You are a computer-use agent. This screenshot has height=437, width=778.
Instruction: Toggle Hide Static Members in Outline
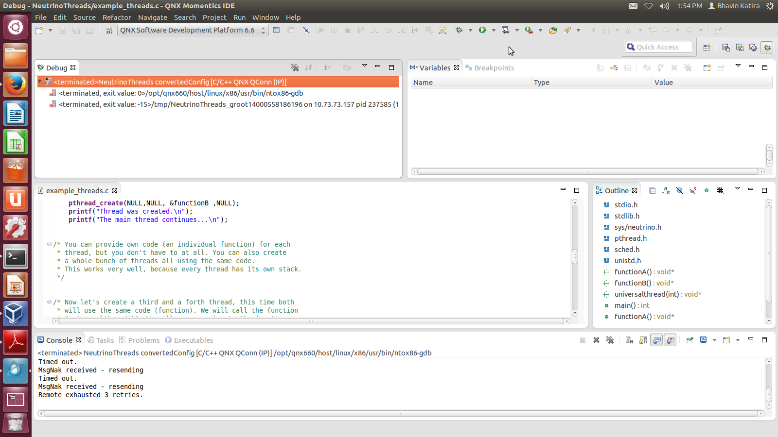coord(693,190)
